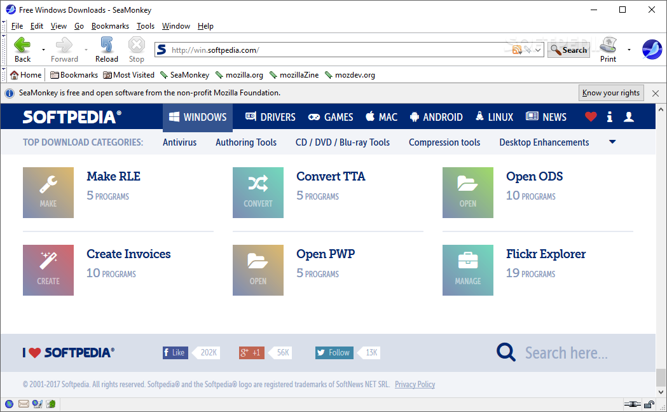This screenshot has width=667, height=412.
Task: Open Back button history dropdown arrow
Action: tap(43, 50)
